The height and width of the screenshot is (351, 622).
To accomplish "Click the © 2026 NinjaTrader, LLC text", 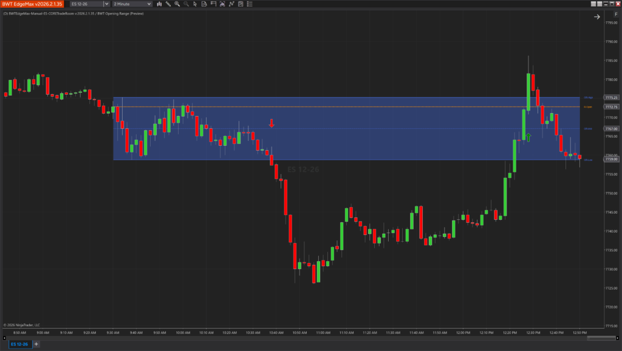I will (21, 325).
